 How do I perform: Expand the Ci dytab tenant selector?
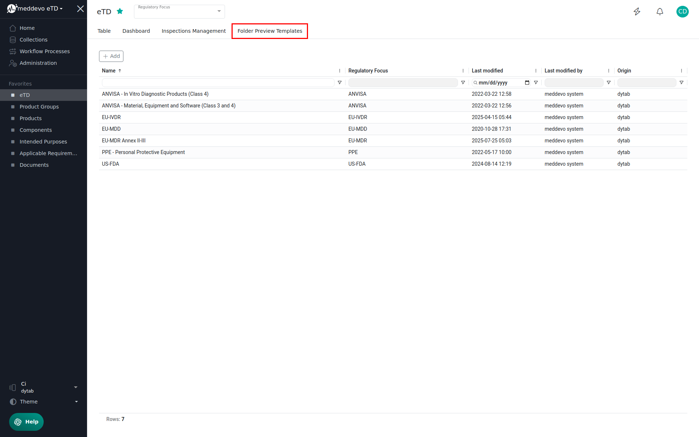76,387
